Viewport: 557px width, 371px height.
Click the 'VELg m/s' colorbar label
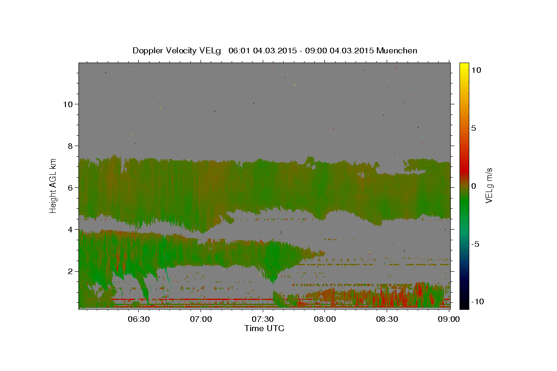coord(489,185)
